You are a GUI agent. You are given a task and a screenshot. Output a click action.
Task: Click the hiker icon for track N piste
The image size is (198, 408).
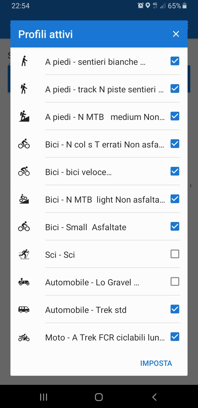[24, 89]
